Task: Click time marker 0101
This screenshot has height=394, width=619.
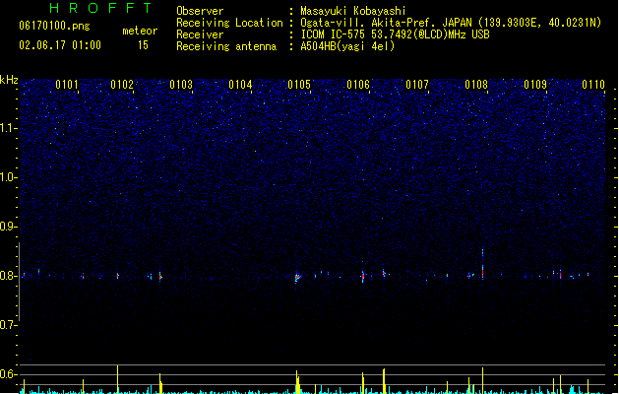Action: click(x=67, y=85)
